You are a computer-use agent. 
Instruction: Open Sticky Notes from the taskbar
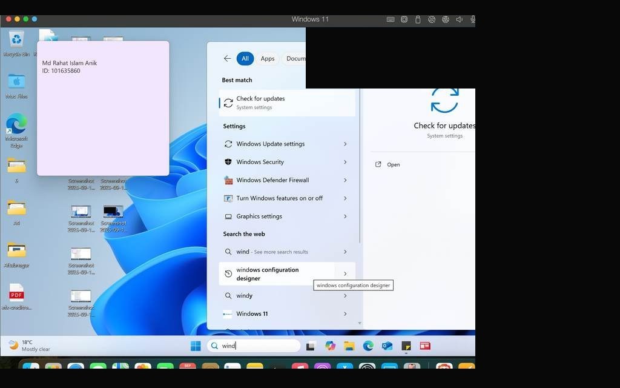click(406, 346)
